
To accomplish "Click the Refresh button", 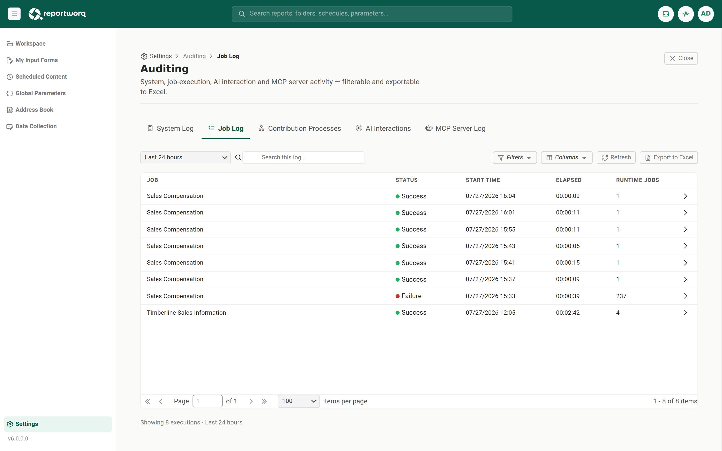I will click(x=616, y=158).
